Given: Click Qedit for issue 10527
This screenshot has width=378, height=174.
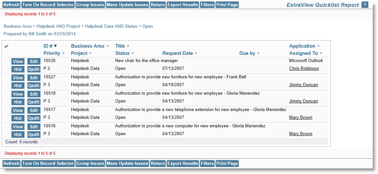Looking at the screenshot, I should [x=34, y=86].
